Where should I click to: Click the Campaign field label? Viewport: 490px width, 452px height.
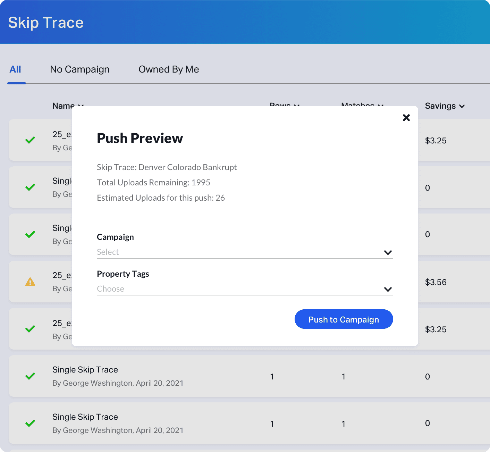(115, 237)
